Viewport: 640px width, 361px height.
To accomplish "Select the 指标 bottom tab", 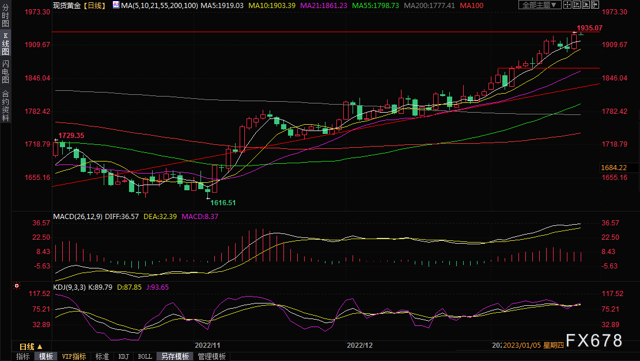I will click(23, 356).
